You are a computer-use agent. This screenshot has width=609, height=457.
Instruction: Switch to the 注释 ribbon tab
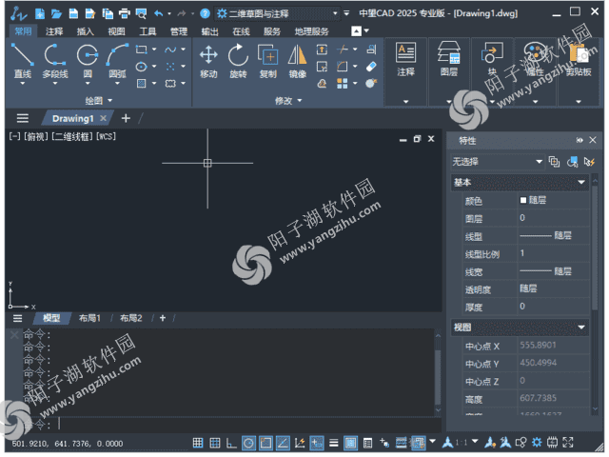[54, 31]
